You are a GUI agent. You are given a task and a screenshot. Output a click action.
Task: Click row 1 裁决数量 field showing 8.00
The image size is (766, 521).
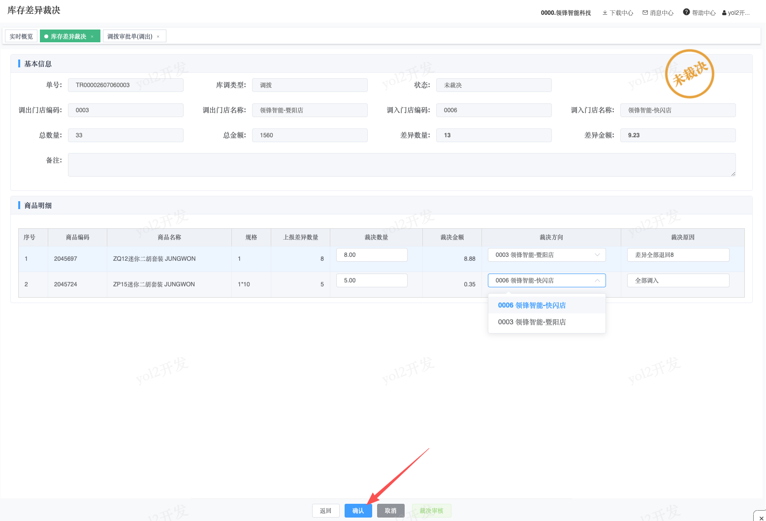[372, 255]
